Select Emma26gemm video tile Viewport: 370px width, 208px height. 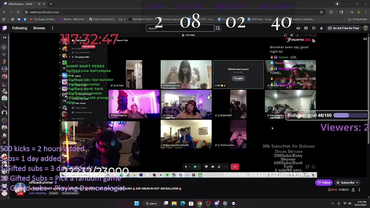pyautogui.click(x=134, y=104)
